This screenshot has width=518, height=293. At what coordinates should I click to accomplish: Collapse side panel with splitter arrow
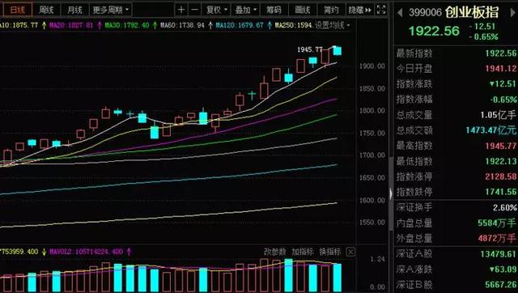coord(391,193)
